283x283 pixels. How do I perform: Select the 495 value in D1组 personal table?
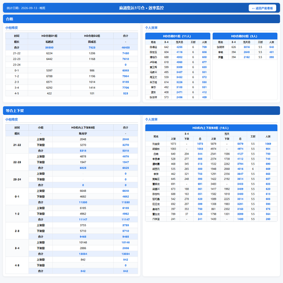coord(166,72)
